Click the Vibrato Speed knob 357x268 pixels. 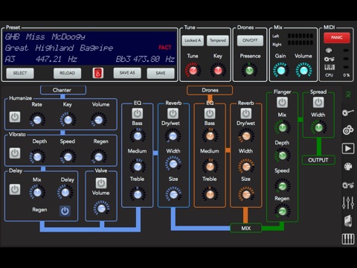[x=68, y=157]
